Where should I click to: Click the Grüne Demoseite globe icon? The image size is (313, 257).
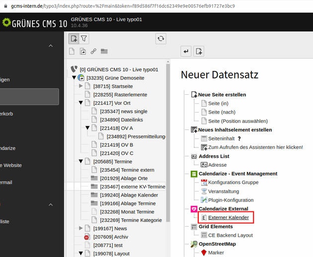(81, 77)
